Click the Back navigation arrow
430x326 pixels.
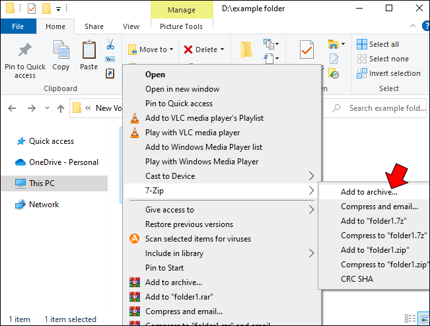[12, 108]
